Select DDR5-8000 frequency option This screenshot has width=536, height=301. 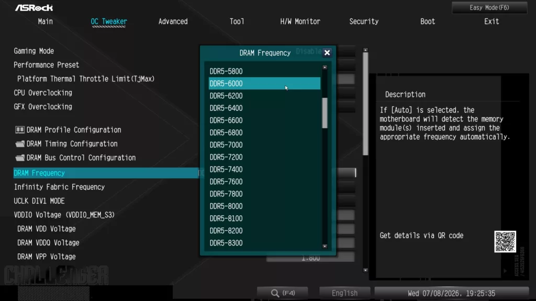click(264, 206)
